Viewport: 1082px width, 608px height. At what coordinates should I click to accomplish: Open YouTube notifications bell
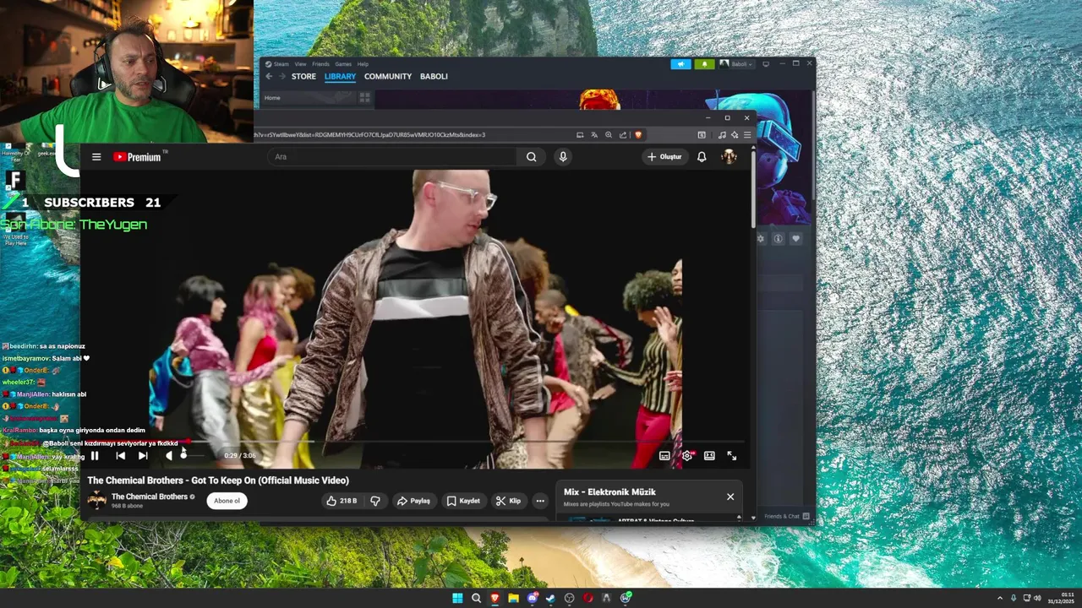click(702, 157)
